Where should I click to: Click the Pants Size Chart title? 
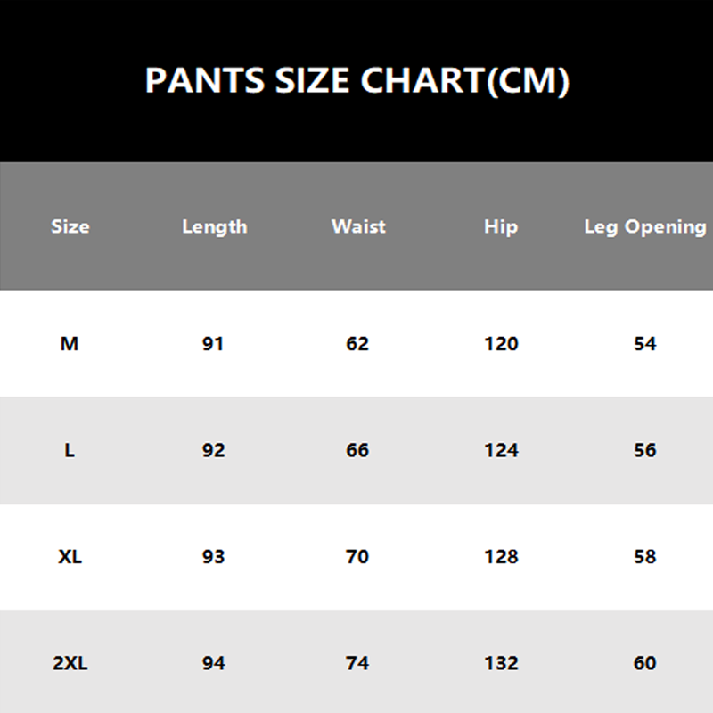click(x=356, y=81)
